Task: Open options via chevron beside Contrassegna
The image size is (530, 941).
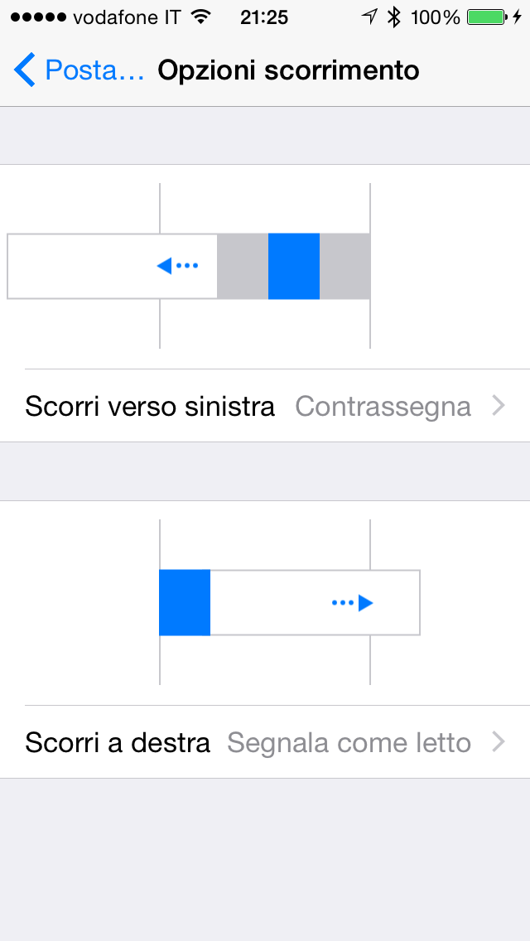Action: click(498, 406)
